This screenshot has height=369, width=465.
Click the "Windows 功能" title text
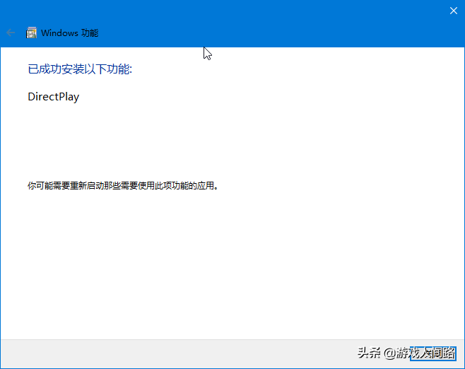[x=69, y=33]
